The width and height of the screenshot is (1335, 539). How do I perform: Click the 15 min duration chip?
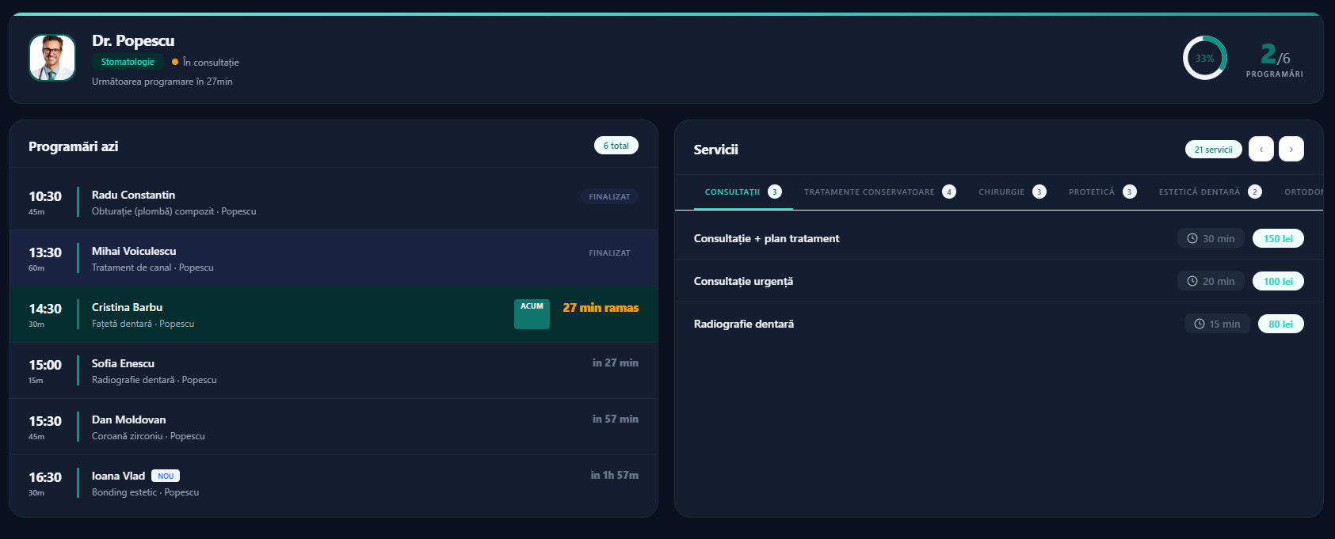(1217, 324)
